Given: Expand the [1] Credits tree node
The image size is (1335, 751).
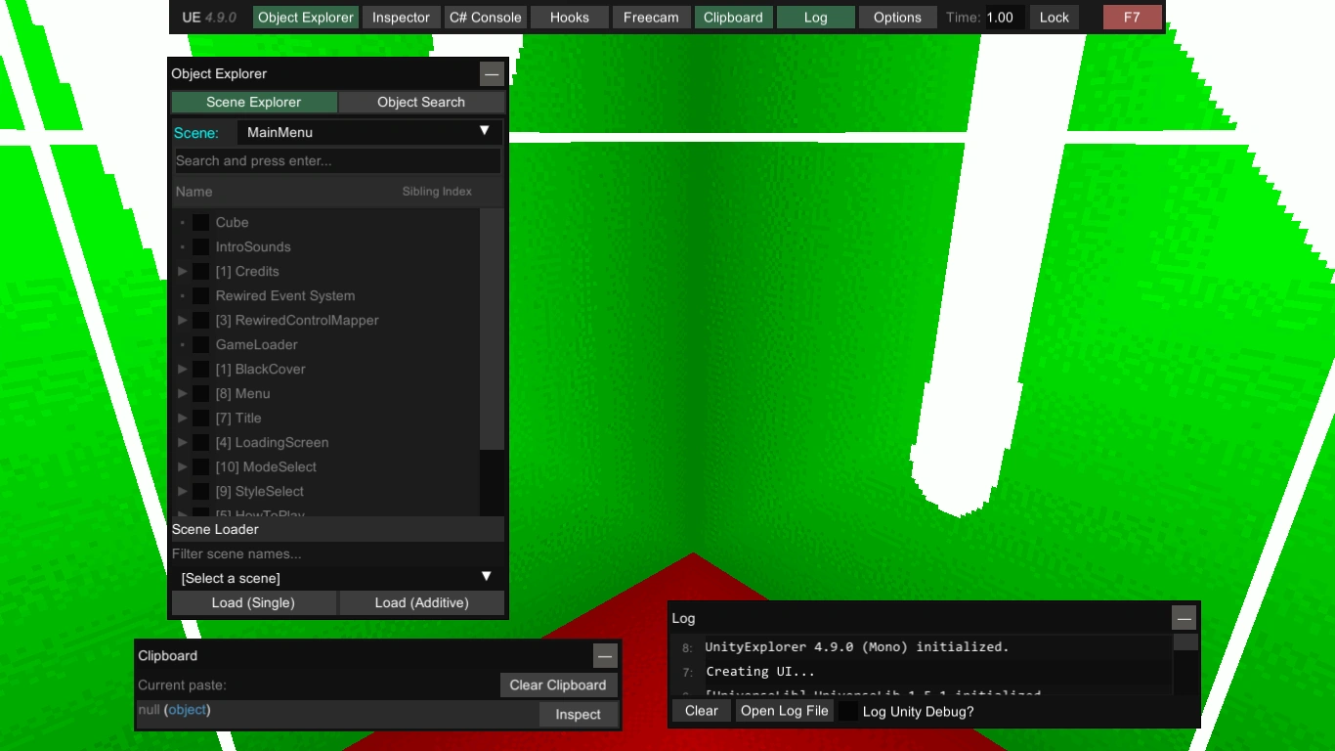Looking at the screenshot, I should tap(182, 271).
